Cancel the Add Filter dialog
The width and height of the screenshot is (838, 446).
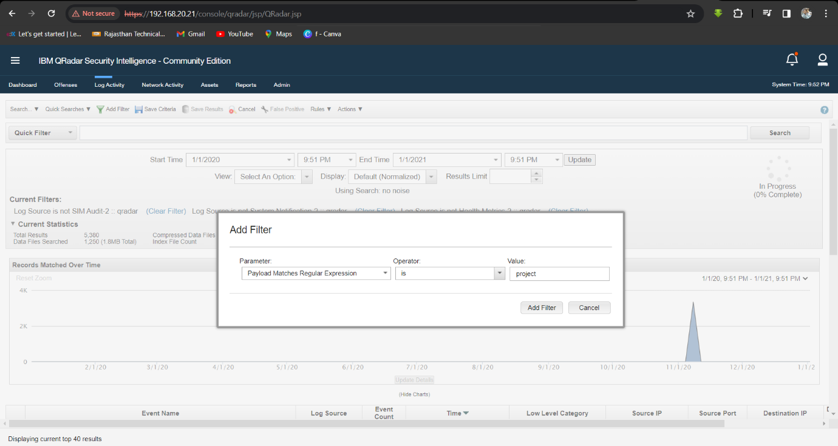click(589, 308)
